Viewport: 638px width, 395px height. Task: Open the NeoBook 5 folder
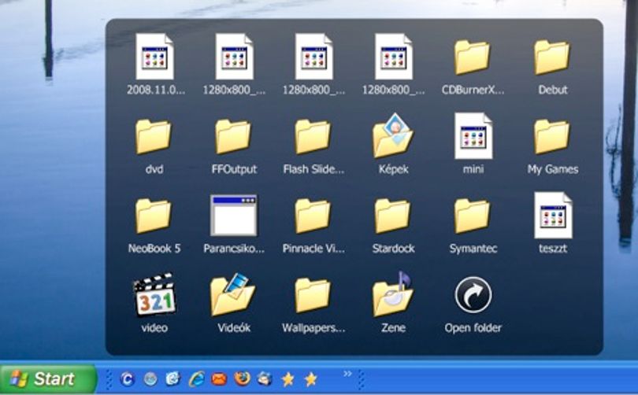tap(153, 216)
